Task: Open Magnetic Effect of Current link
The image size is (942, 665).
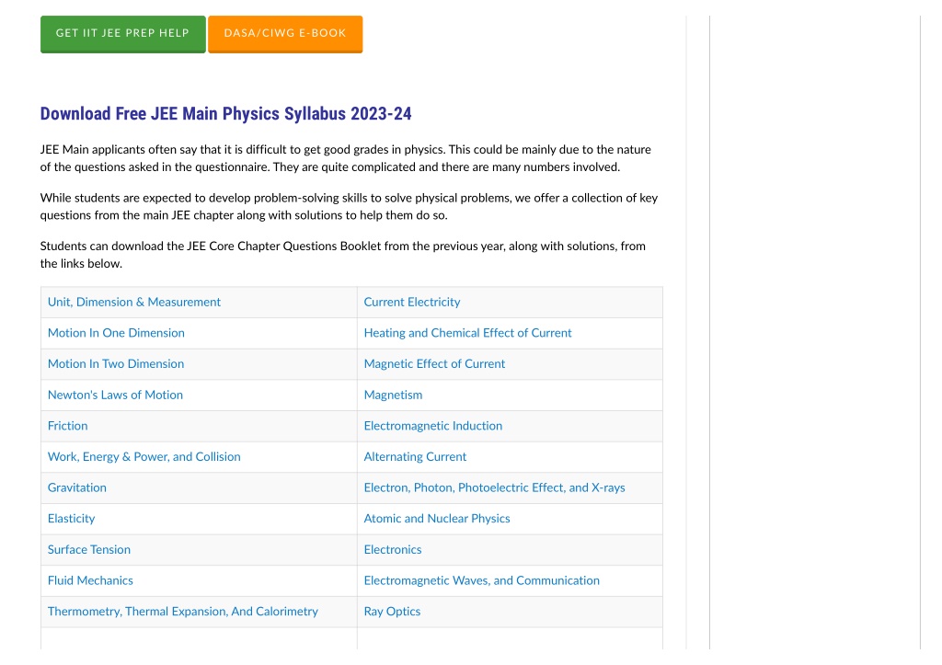Action: [x=434, y=364]
